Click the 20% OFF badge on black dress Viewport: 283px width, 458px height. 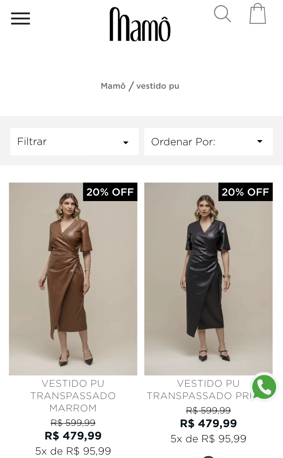(245, 192)
